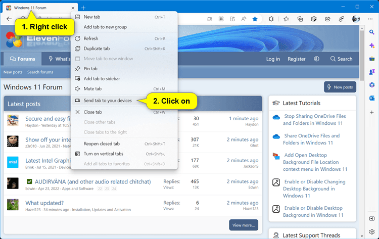This screenshot has width=379, height=239.
Task: Click the share toolbar icon
Action: 328,19
